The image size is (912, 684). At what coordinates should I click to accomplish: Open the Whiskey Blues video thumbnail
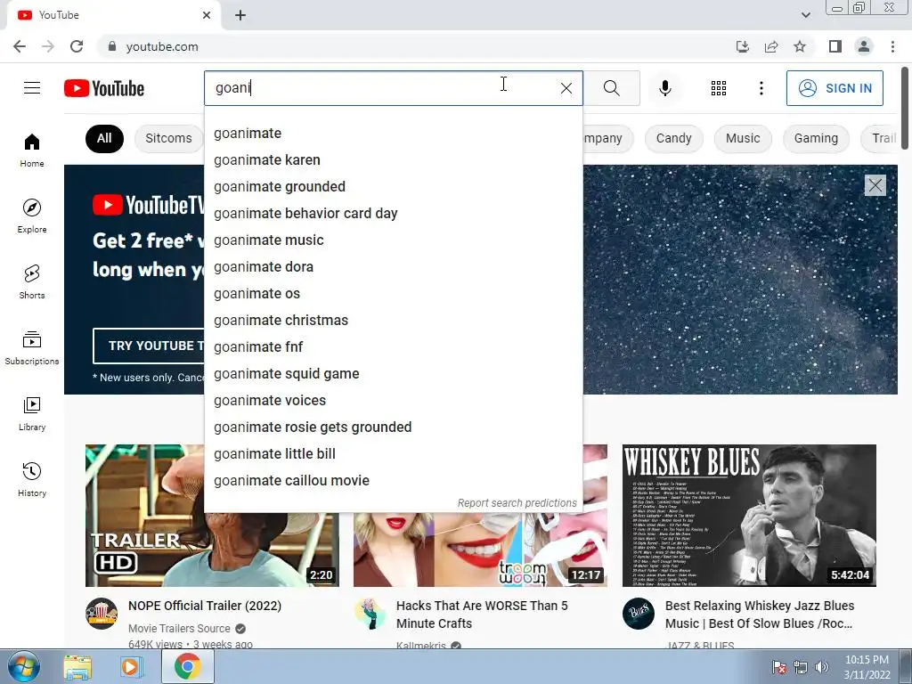click(x=749, y=516)
